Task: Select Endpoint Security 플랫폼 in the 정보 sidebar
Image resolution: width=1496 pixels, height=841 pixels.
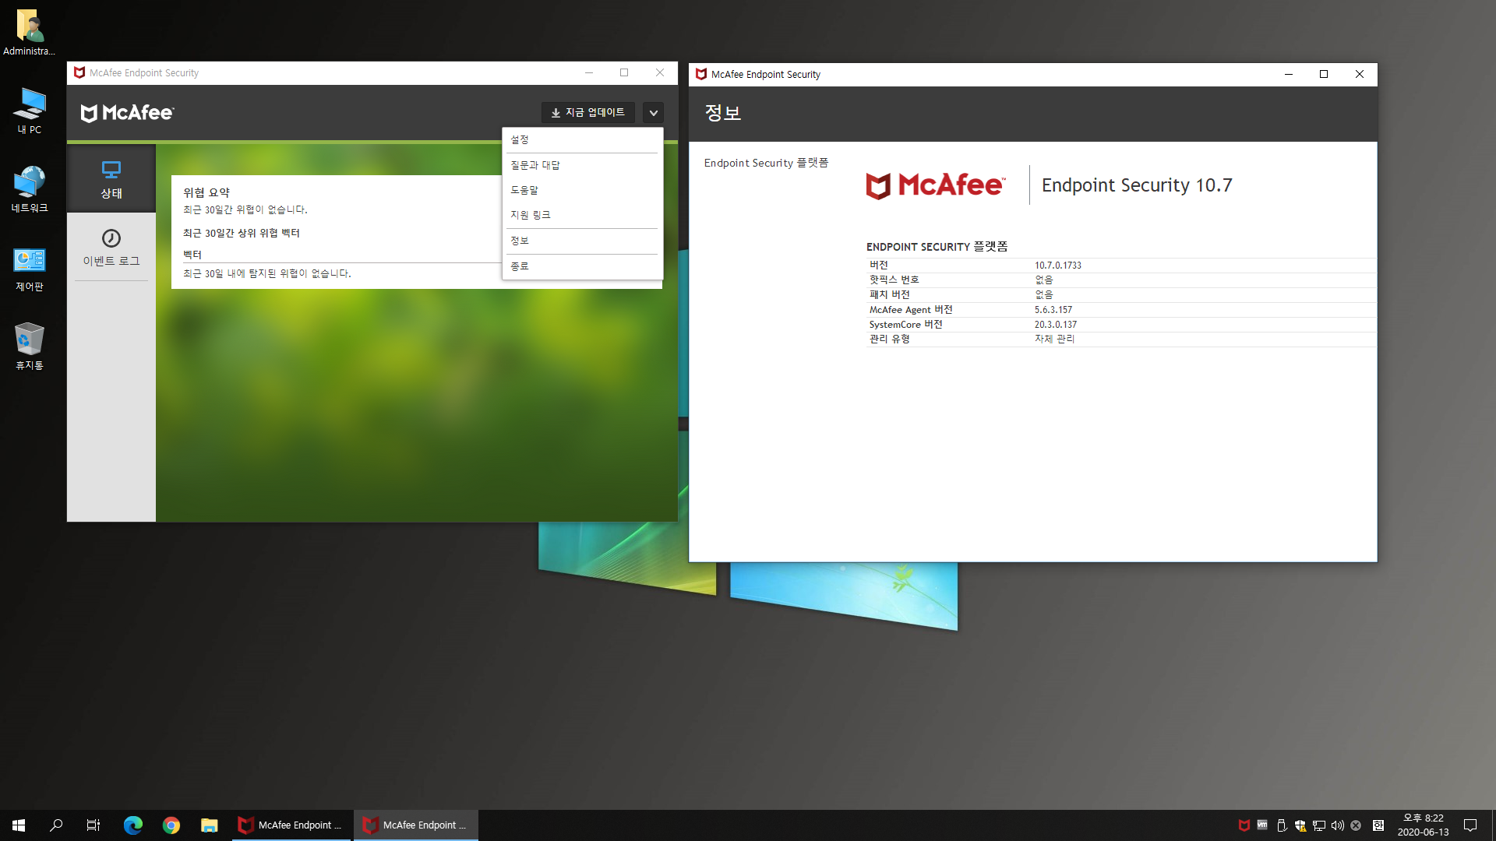Action: pyautogui.click(x=766, y=163)
